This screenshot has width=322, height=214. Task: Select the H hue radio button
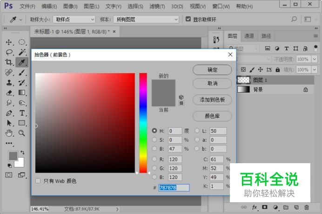(x=154, y=131)
